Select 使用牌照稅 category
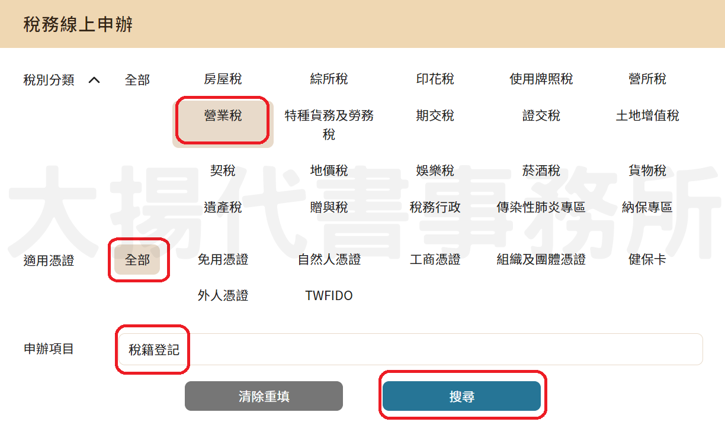The width and height of the screenshot is (725, 425). click(541, 79)
